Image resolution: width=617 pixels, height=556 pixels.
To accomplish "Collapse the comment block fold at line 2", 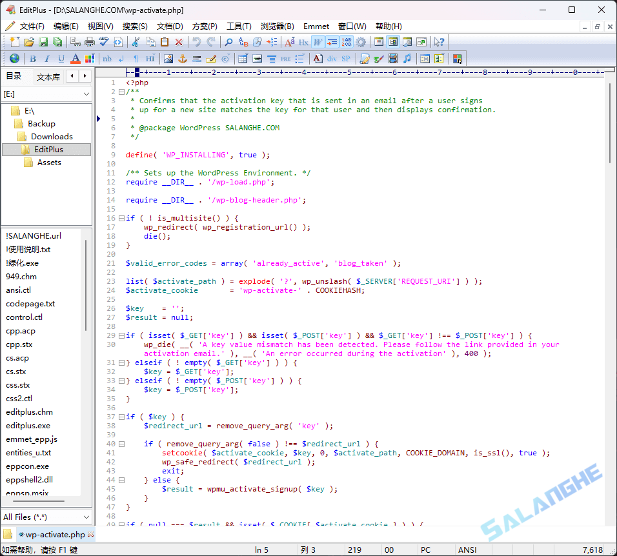I will click(x=123, y=91).
